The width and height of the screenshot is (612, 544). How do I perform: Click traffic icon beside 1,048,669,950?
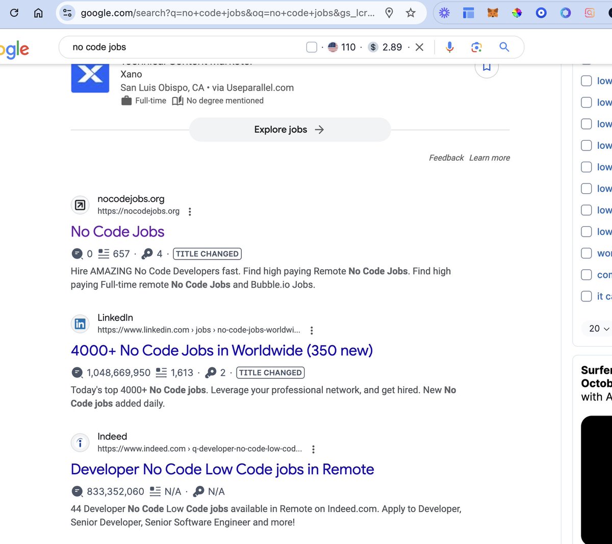[77, 372]
